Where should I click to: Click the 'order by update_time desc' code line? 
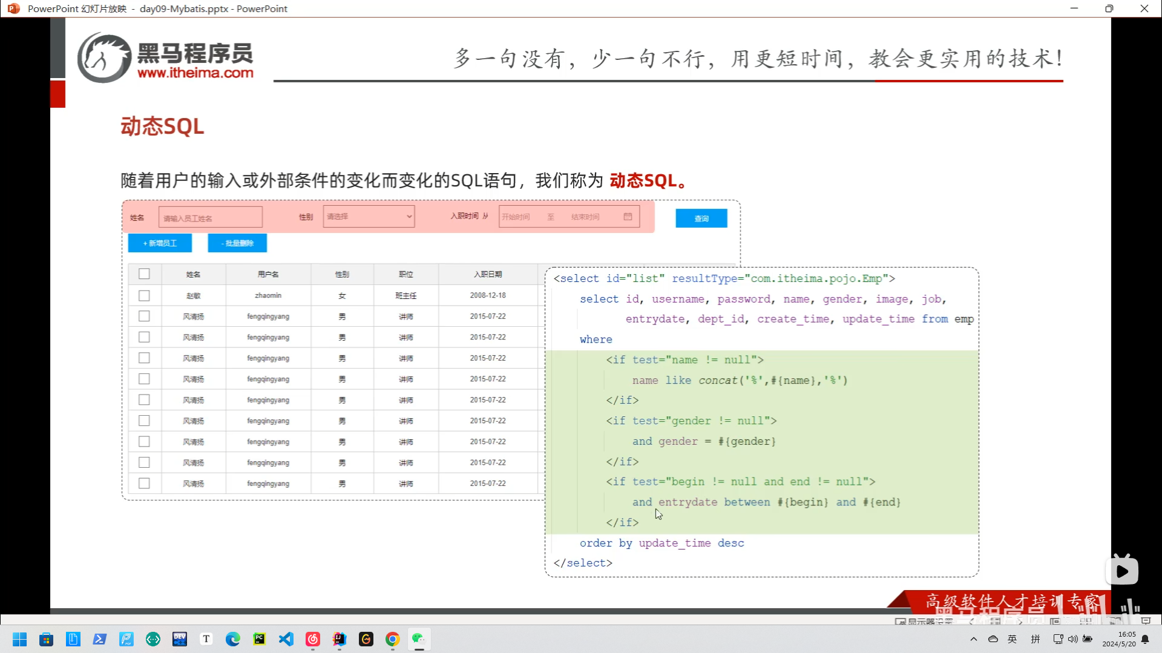click(x=661, y=543)
